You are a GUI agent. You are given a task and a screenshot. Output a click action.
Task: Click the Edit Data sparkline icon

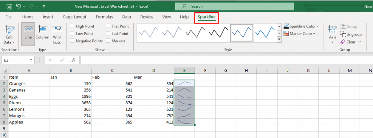[x=9, y=29]
